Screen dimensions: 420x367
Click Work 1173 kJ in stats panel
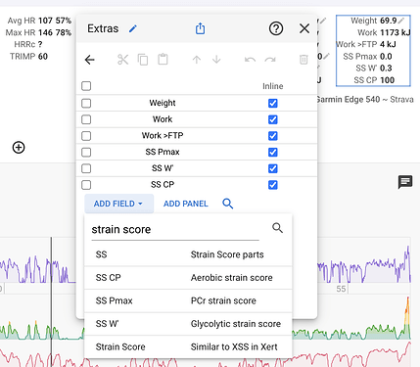[384, 32]
